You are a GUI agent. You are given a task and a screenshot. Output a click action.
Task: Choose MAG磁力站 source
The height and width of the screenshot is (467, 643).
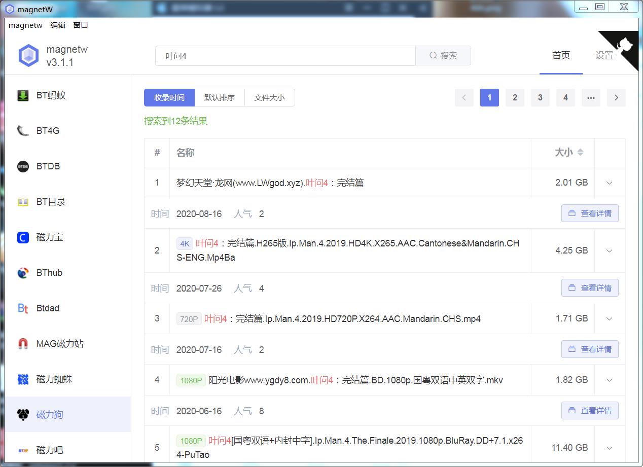tap(67, 344)
